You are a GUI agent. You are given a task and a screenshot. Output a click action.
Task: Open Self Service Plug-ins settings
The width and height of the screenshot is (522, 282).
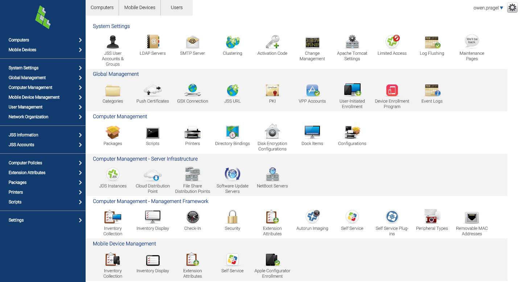tap(392, 217)
